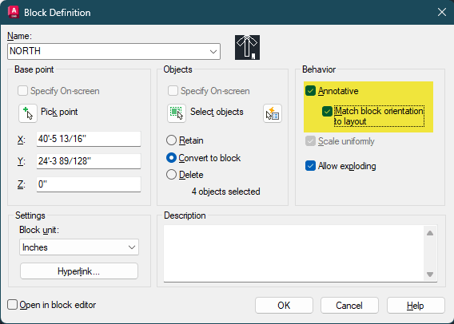
Task: Open the Block unit Inches dropdown
Action: (x=79, y=247)
